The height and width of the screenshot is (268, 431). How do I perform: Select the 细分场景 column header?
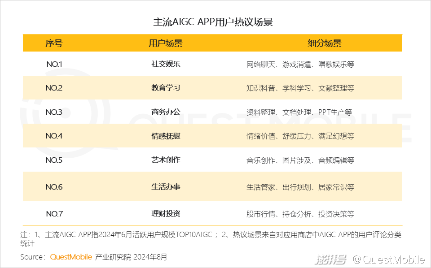pyautogui.click(x=324, y=43)
